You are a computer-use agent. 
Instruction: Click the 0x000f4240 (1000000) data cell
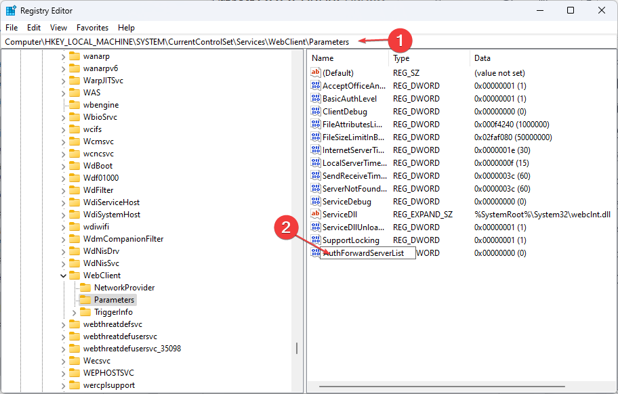(x=512, y=125)
